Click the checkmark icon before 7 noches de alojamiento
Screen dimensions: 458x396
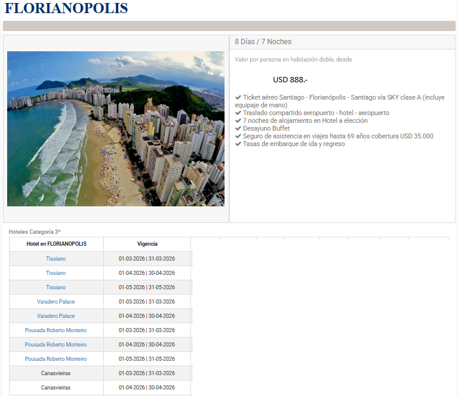pos(238,120)
